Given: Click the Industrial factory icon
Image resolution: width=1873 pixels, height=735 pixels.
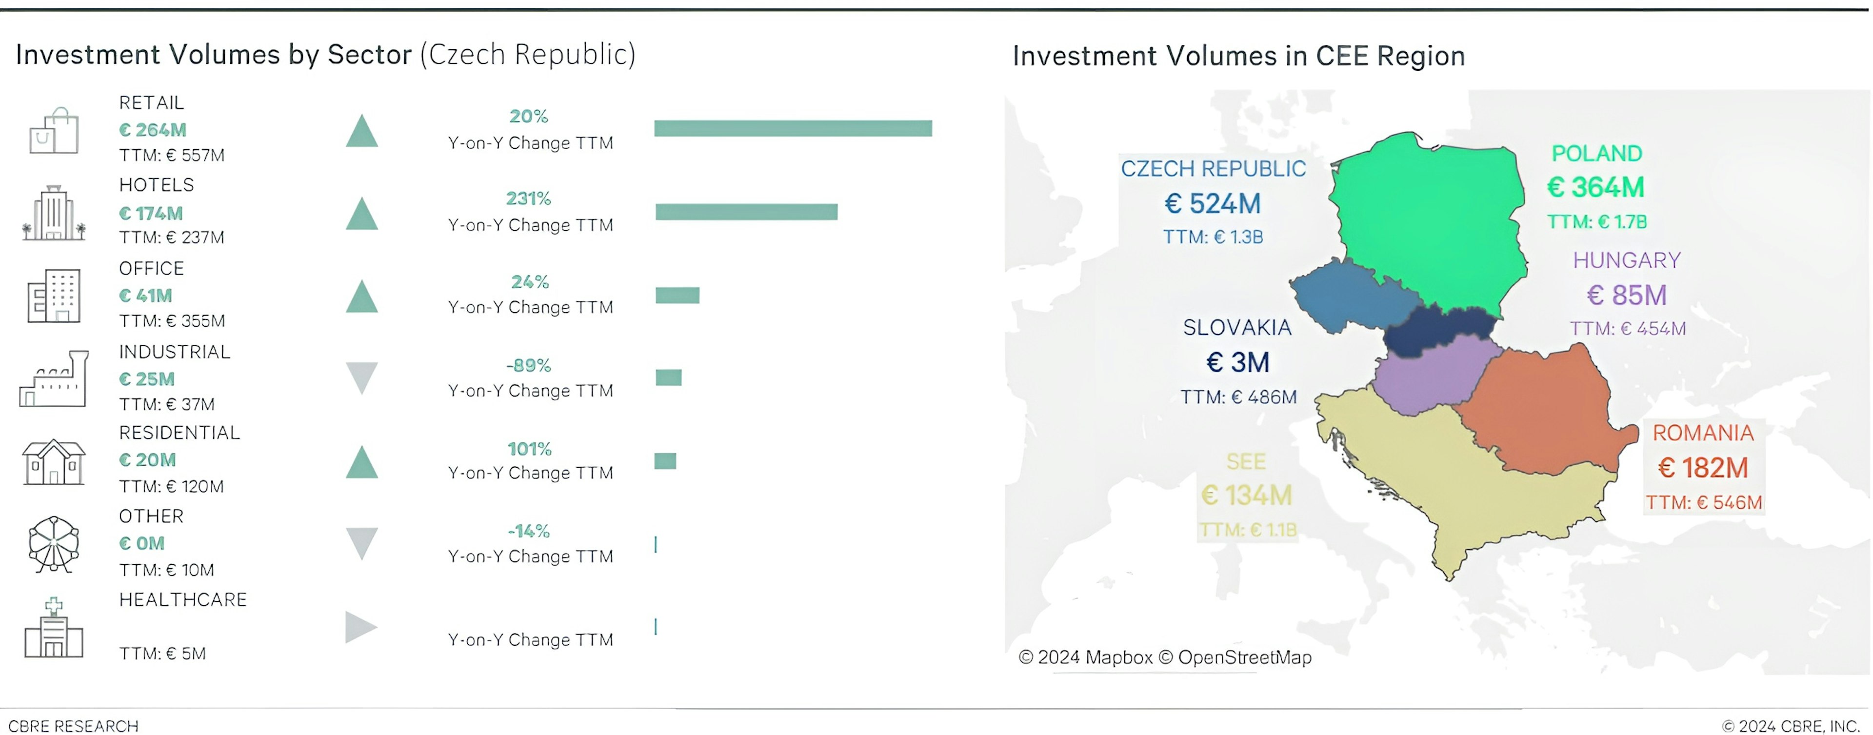Looking at the screenshot, I should [54, 379].
